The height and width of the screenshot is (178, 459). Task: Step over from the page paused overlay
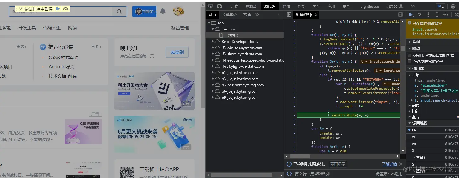66,9
